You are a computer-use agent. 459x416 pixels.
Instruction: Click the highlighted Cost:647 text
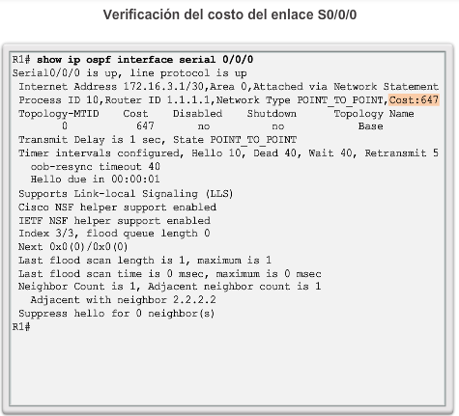click(414, 100)
